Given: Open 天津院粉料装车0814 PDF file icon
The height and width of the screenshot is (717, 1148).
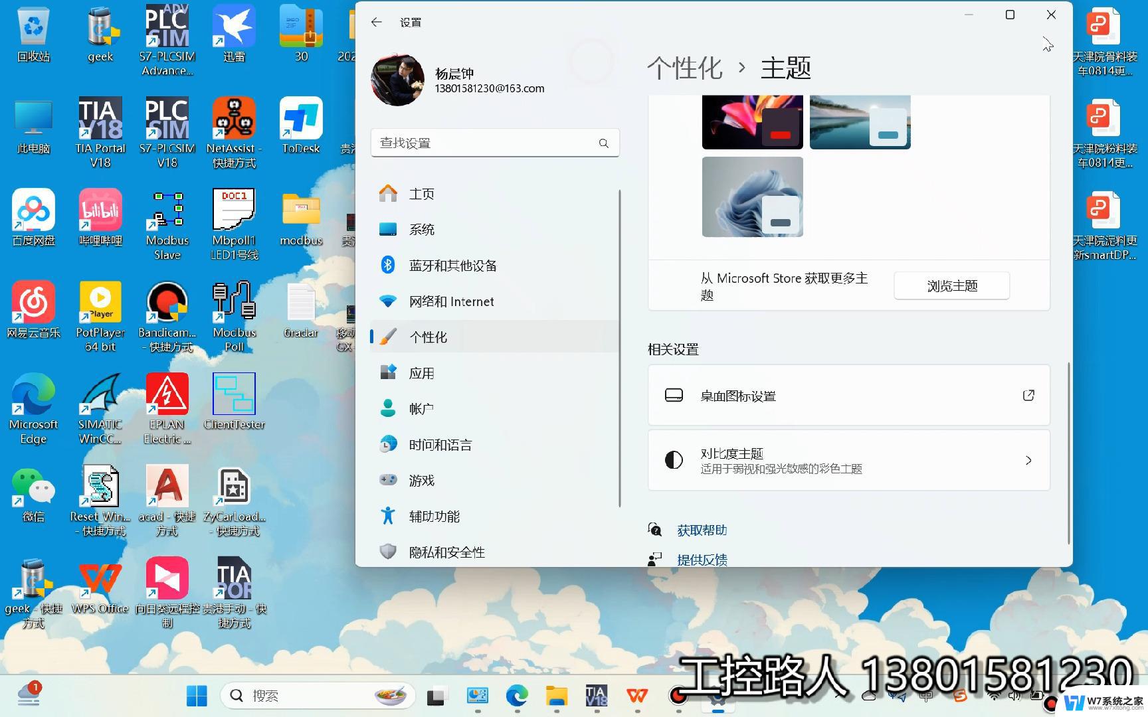Looking at the screenshot, I should pyautogui.click(x=1105, y=133).
